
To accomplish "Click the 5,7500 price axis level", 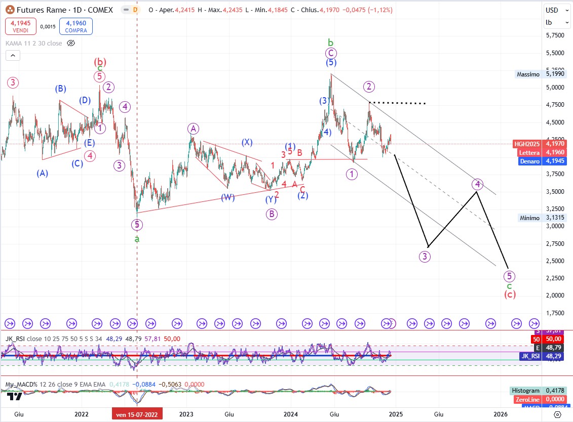I will tap(555, 35).
